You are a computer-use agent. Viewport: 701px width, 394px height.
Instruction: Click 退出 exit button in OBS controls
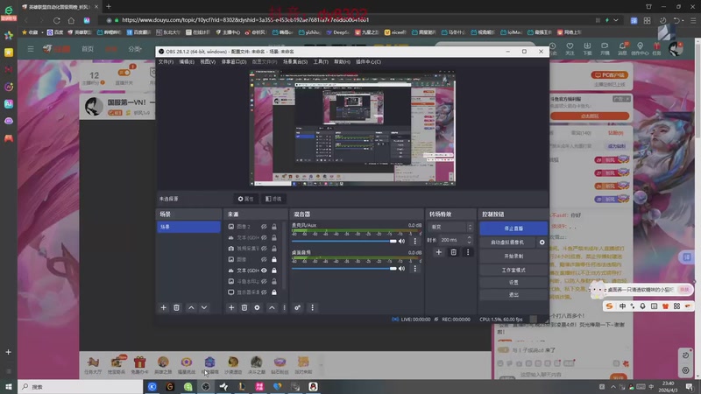[513, 295]
